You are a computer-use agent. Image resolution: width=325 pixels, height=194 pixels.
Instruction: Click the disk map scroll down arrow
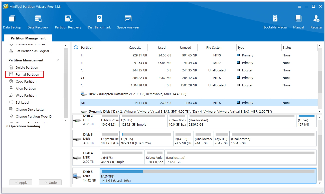[319, 183]
